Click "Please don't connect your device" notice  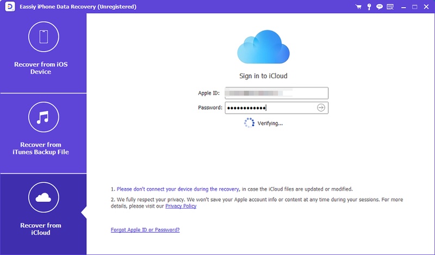(178, 189)
